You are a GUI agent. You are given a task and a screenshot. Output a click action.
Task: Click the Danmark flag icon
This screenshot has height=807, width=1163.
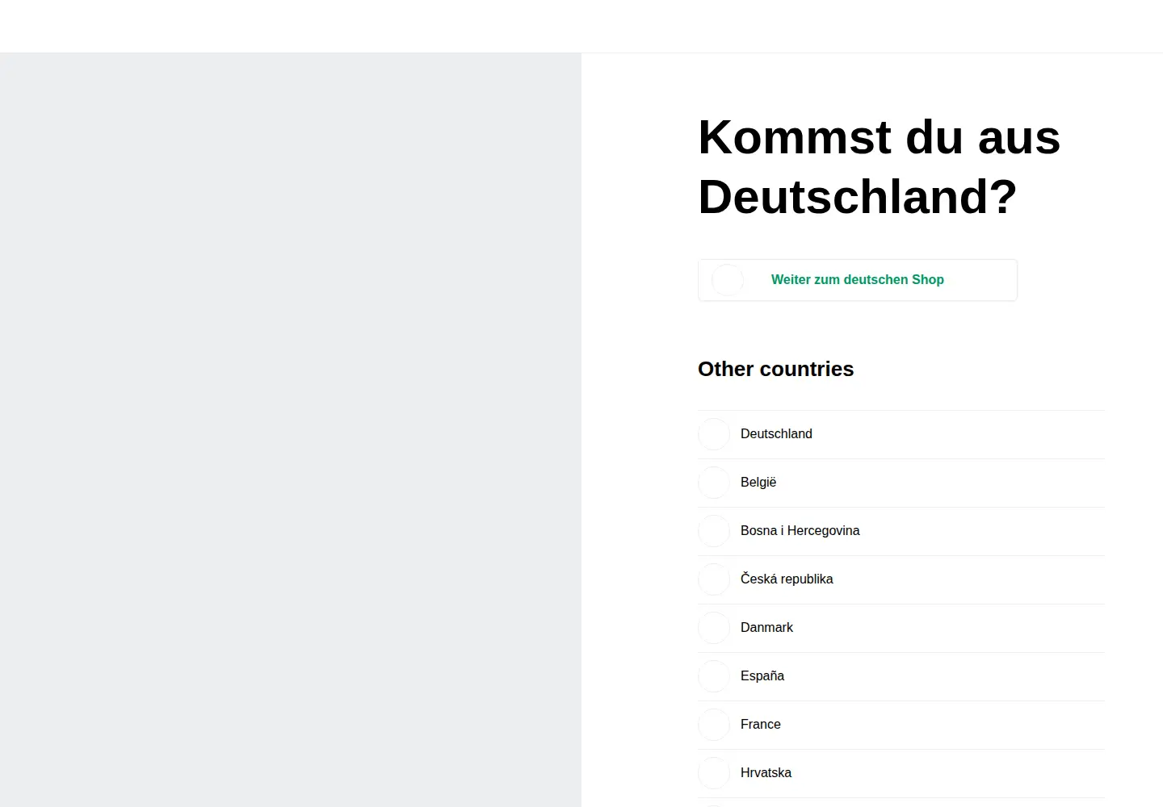coord(714,628)
